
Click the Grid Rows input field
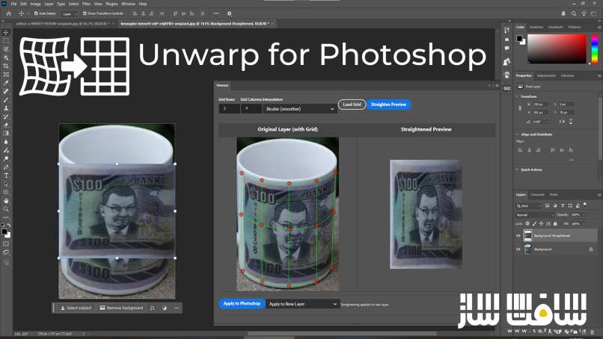pos(229,109)
